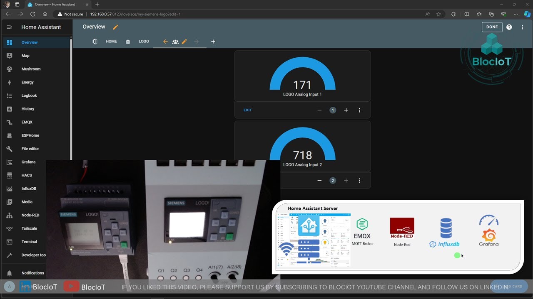Open the dashboard overflow menu
Image resolution: width=533 pixels, height=299 pixels.
click(522, 27)
